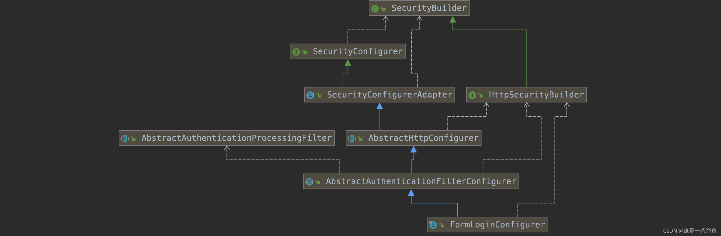Select the FormLoginConfigurer class node
Viewport: 721px width, 236px height.
click(x=488, y=225)
